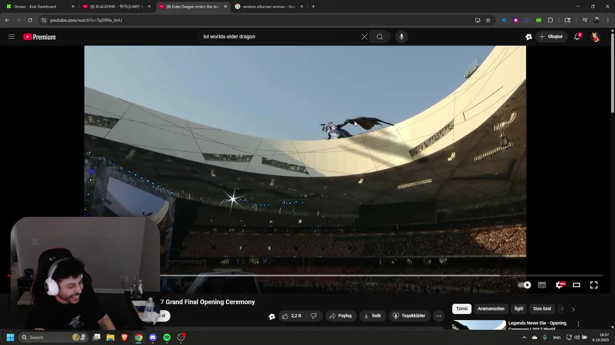The height and width of the screenshot is (345, 615).
Task: Open Chrome profile avatar
Action: point(596,20)
